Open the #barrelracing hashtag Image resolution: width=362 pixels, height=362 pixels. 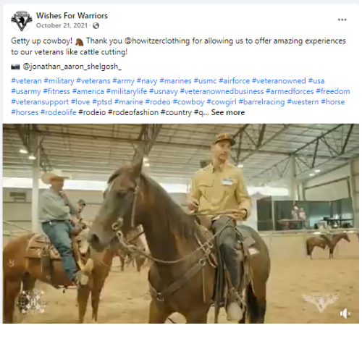(x=261, y=102)
